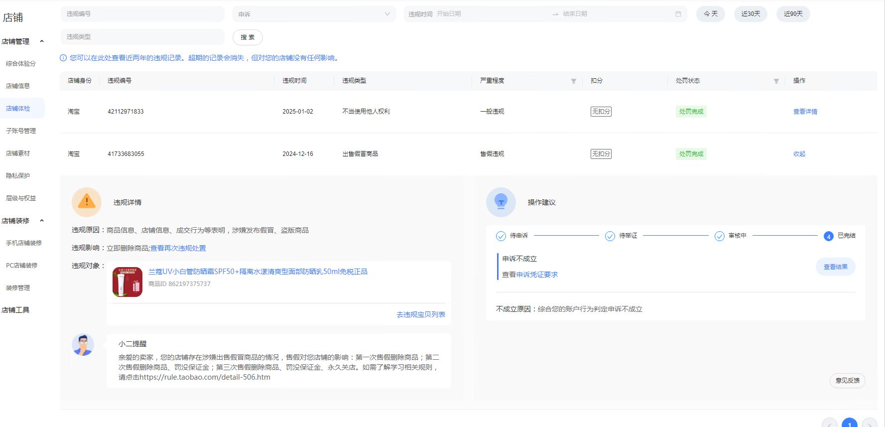Image resolution: width=885 pixels, height=427 pixels.
Task: Click the 严重程度 column filter icon
Action: pos(573,81)
